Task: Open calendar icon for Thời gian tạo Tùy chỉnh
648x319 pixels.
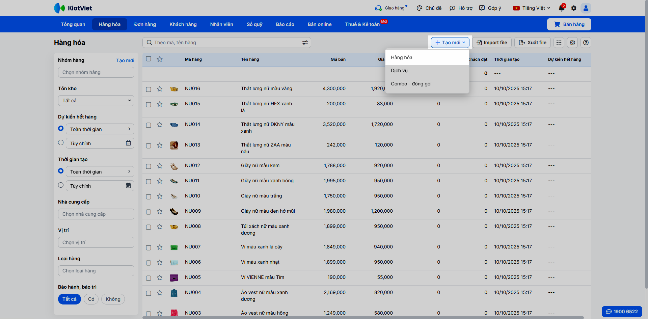Action: coord(128,186)
